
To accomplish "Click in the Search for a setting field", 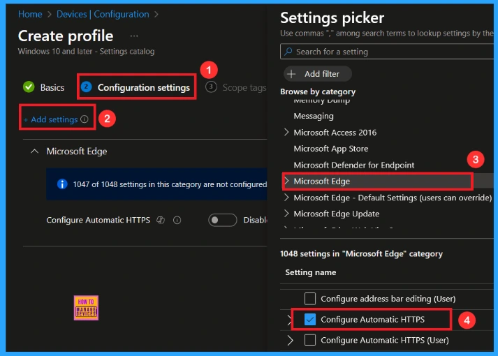I will pyautogui.click(x=387, y=52).
